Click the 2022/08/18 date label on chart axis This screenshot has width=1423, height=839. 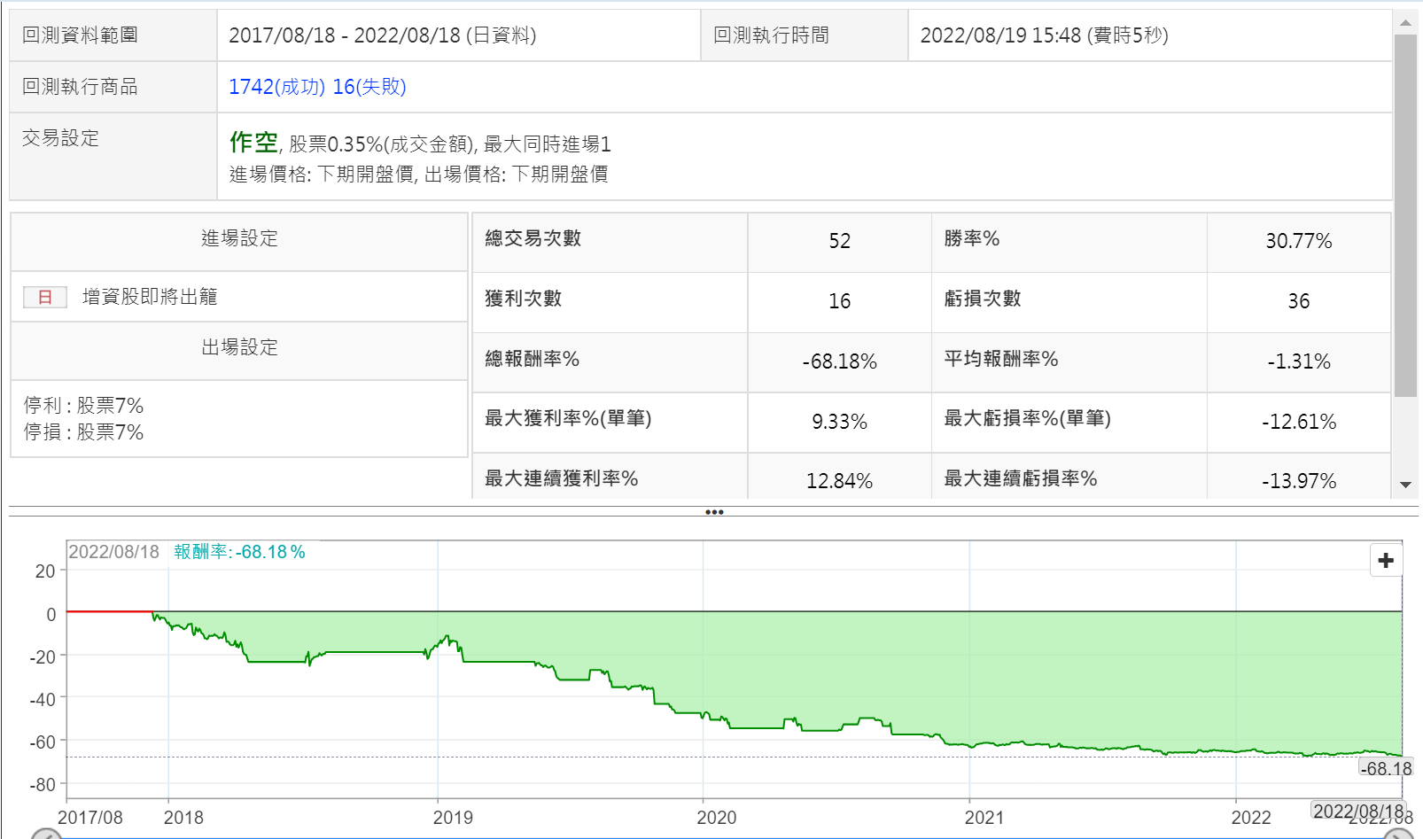point(1357,811)
